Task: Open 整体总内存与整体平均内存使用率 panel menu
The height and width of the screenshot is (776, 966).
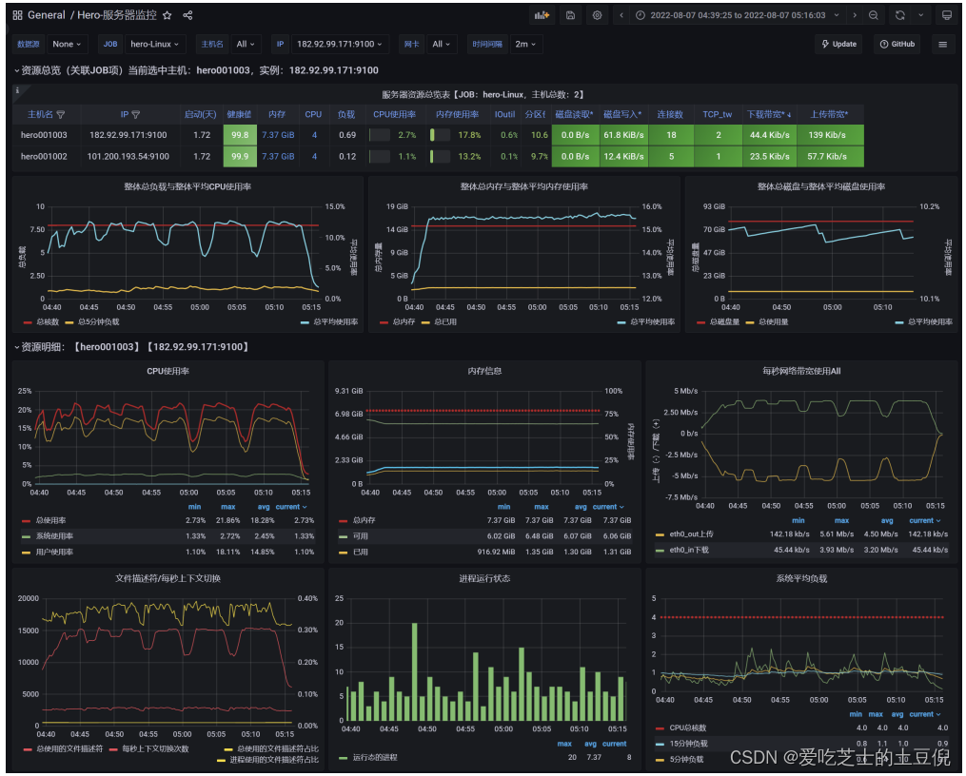Action: coord(523,187)
